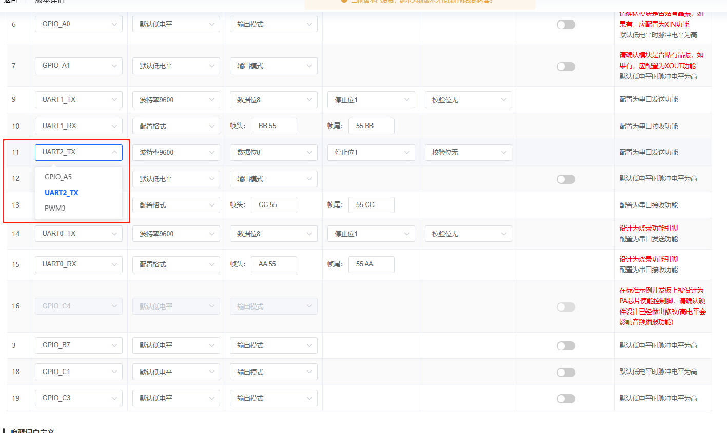Expand the UART2_TX 停止位1 dropdown

(371, 152)
